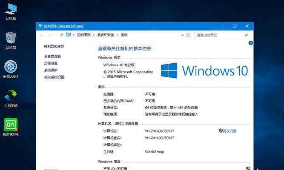Expand the address bar history dropdown
Viewport: 284px width, 170px height.
(182, 35)
